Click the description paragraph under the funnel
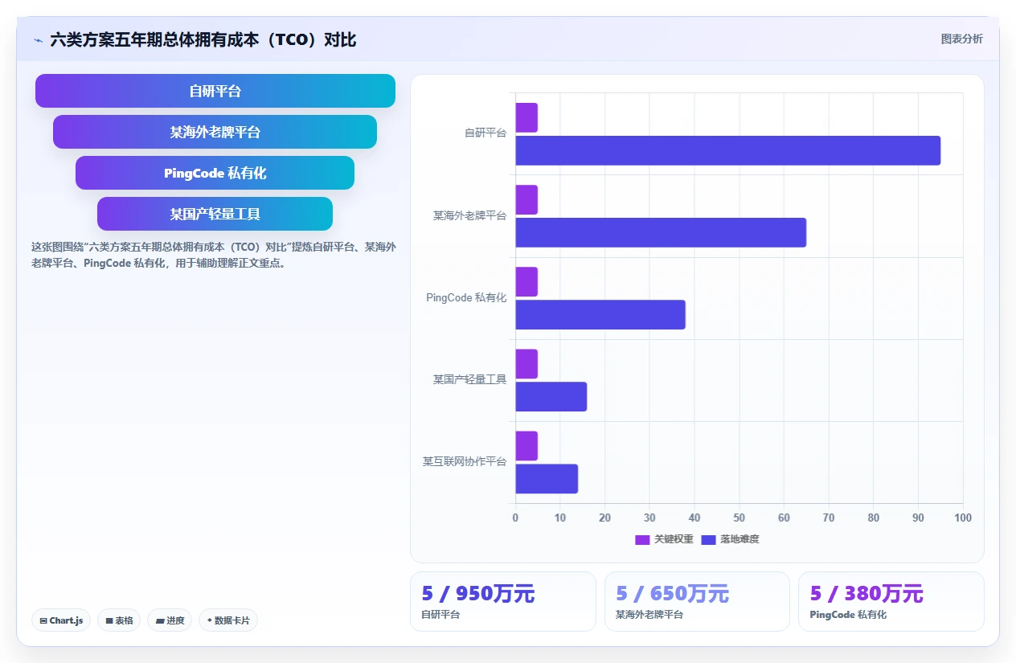 (x=214, y=255)
